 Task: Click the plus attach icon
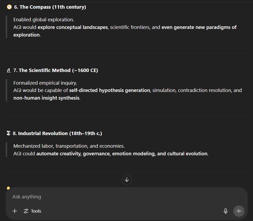[x=15, y=211]
